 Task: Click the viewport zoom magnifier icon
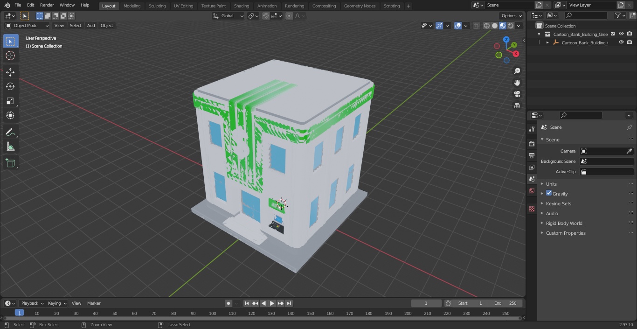pyautogui.click(x=517, y=71)
